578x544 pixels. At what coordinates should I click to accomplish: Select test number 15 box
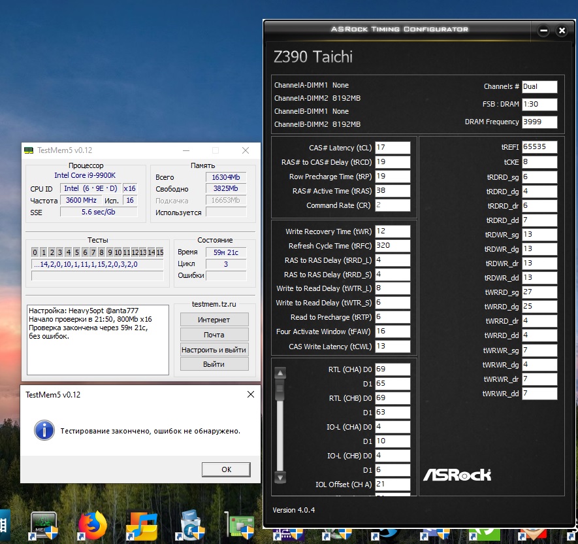159,252
